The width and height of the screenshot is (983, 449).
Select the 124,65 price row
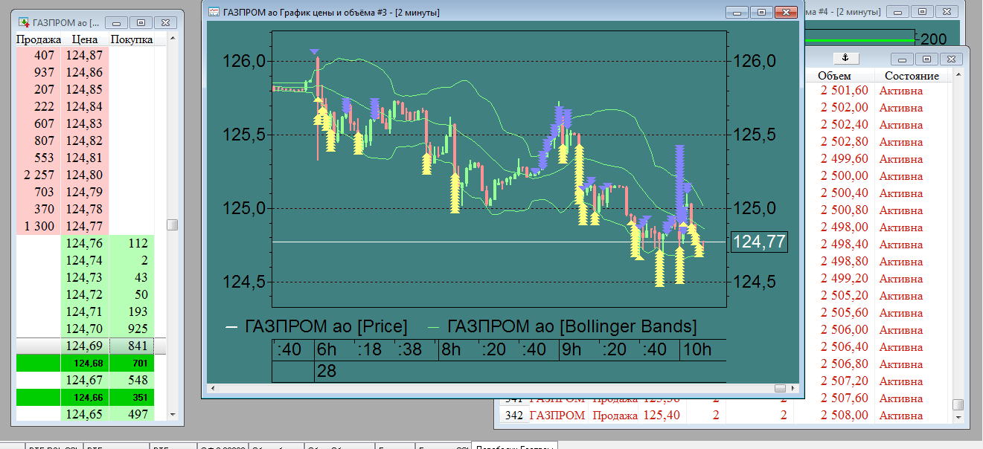(85, 414)
